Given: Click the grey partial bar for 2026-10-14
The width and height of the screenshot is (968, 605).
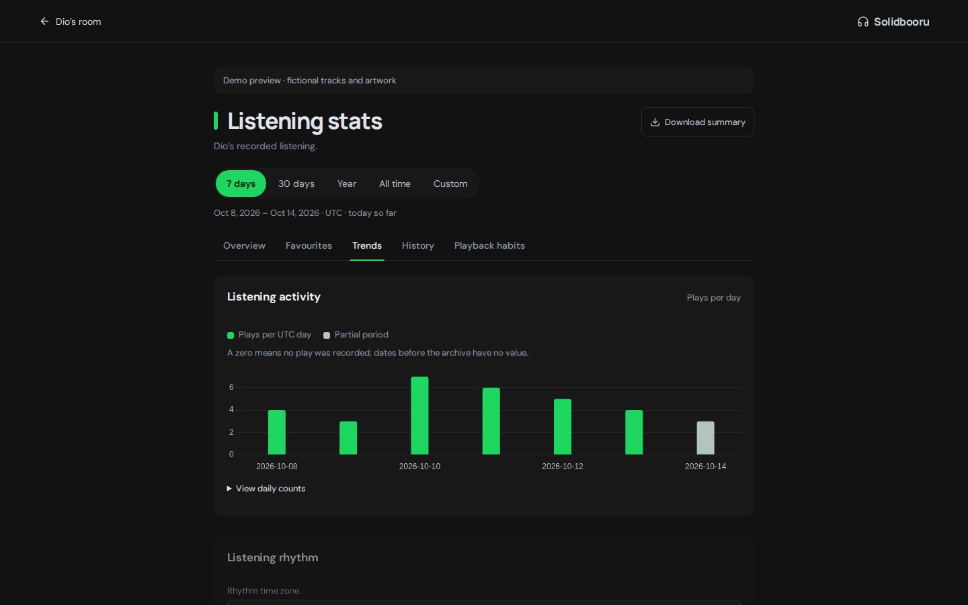Looking at the screenshot, I should click(x=705, y=438).
